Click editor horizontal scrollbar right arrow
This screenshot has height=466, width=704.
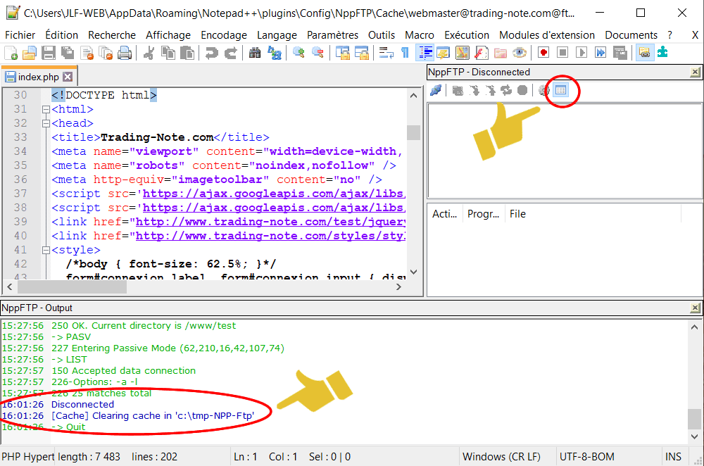[398, 287]
